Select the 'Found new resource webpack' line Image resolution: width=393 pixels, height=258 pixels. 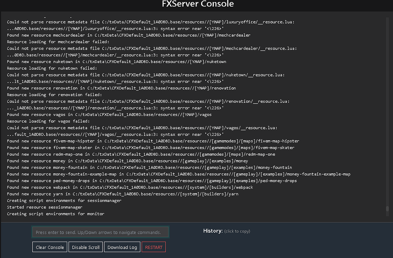(130, 187)
